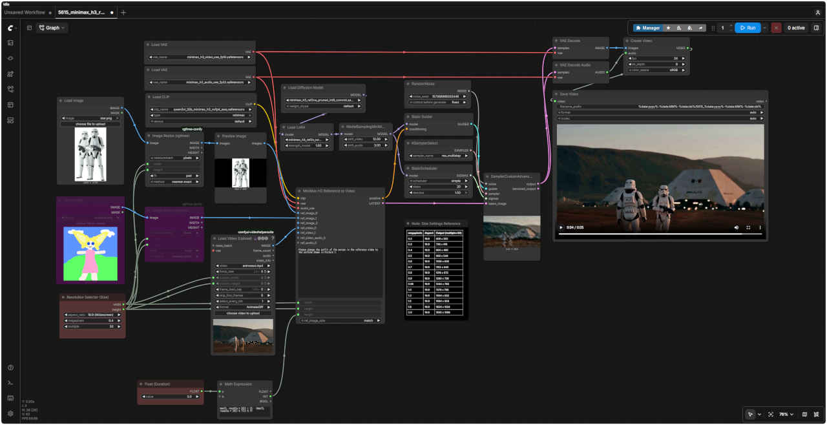Open the model library sidebar icon

[x=10, y=74]
